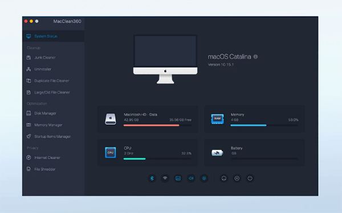Image resolution: width=342 pixels, height=213 pixels.
Task: Close the MacClean360 window
Action: point(26,21)
